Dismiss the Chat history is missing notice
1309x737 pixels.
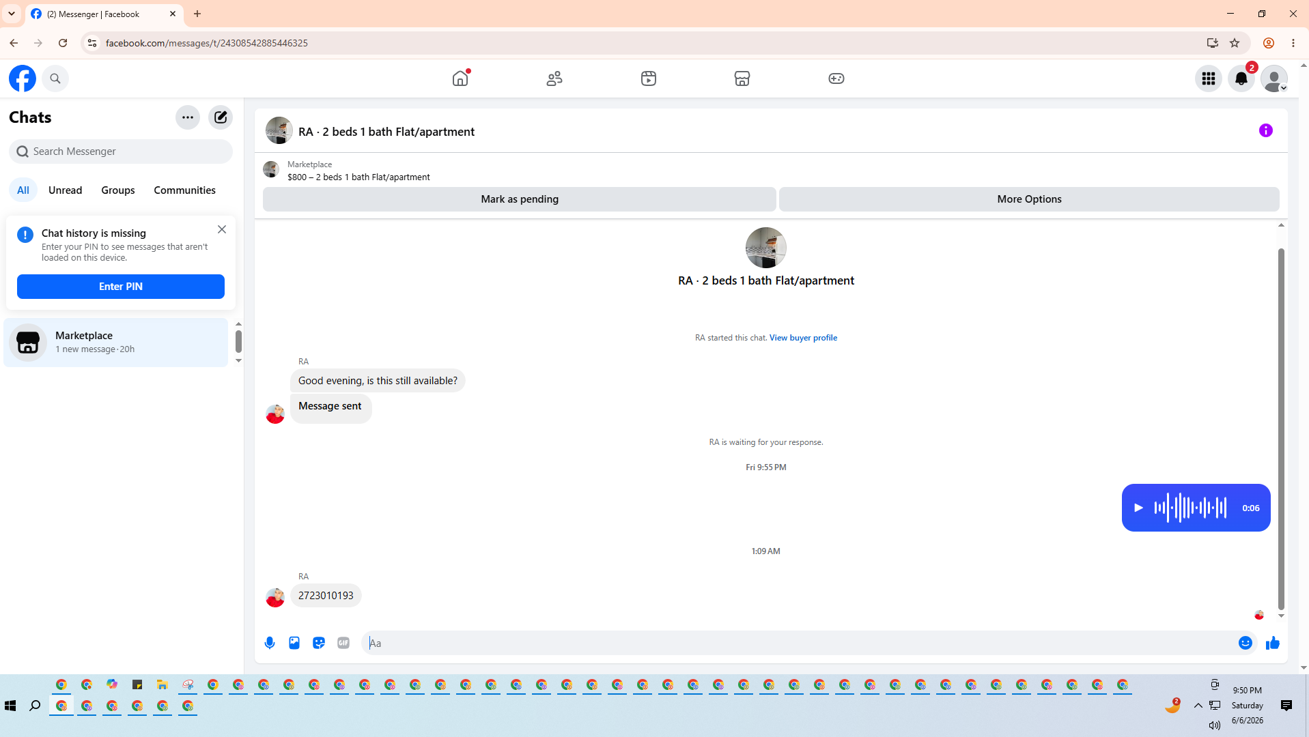pos(222,229)
